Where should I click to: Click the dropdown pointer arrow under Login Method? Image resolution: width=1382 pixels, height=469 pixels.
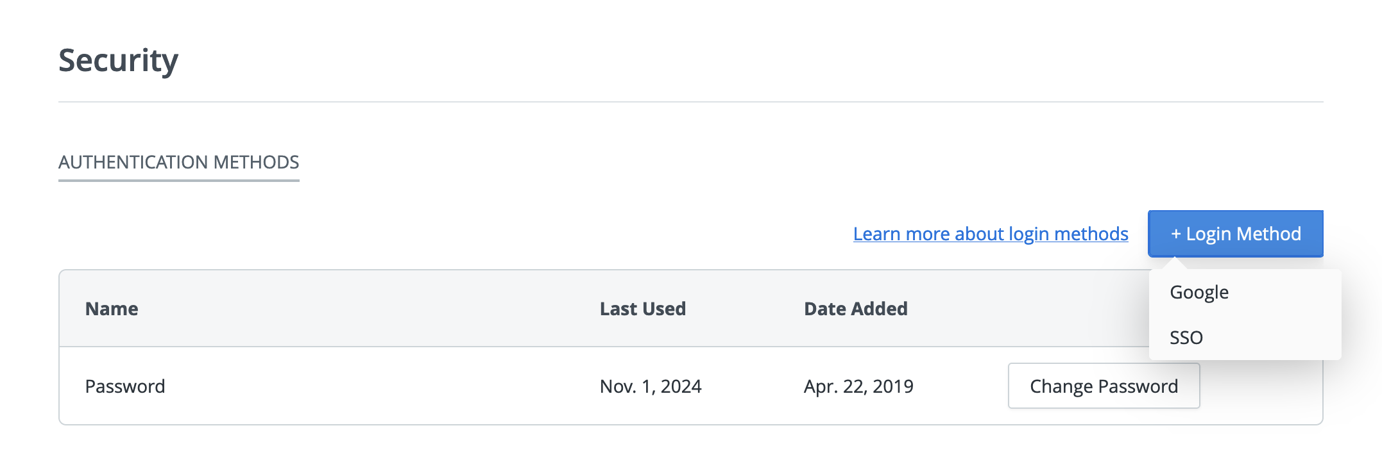(x=1175, y=262)
